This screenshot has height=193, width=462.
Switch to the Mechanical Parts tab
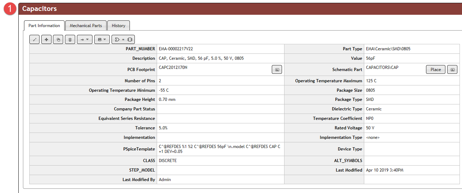(86, 26)
